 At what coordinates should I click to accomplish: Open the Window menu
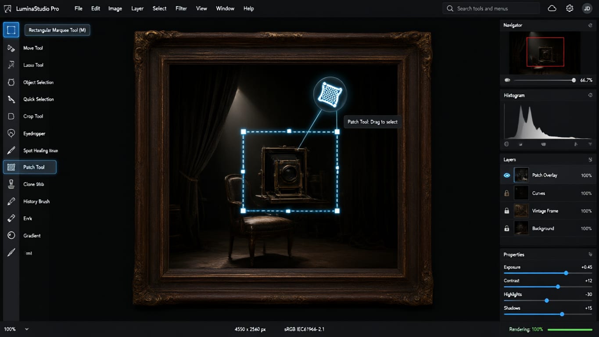click(225, 8)
